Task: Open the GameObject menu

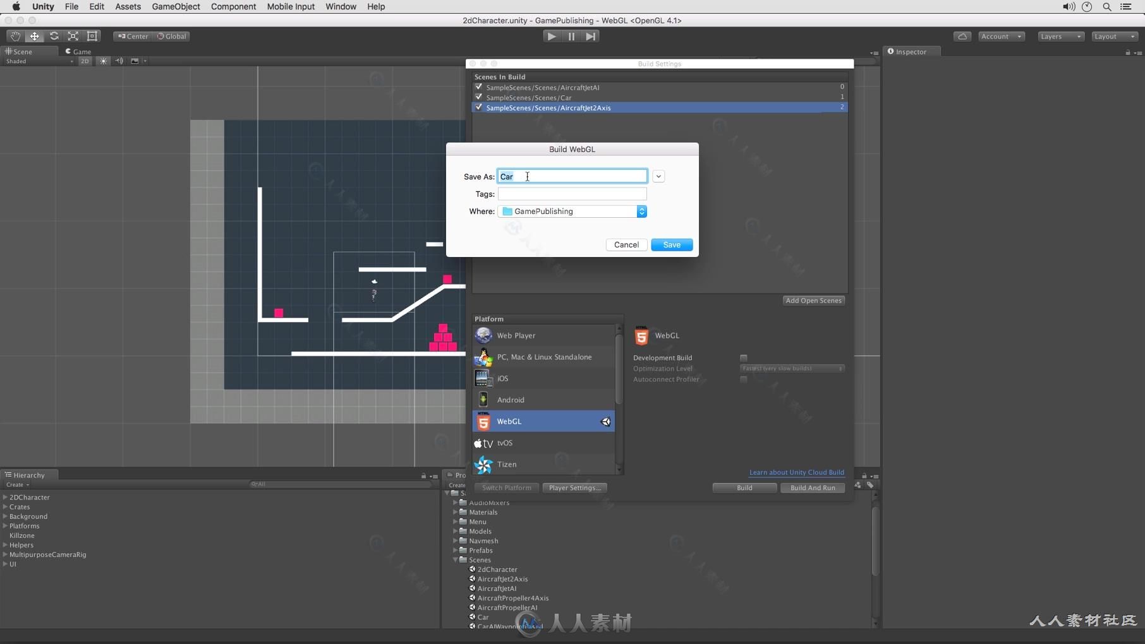Action: click(176, 6)
